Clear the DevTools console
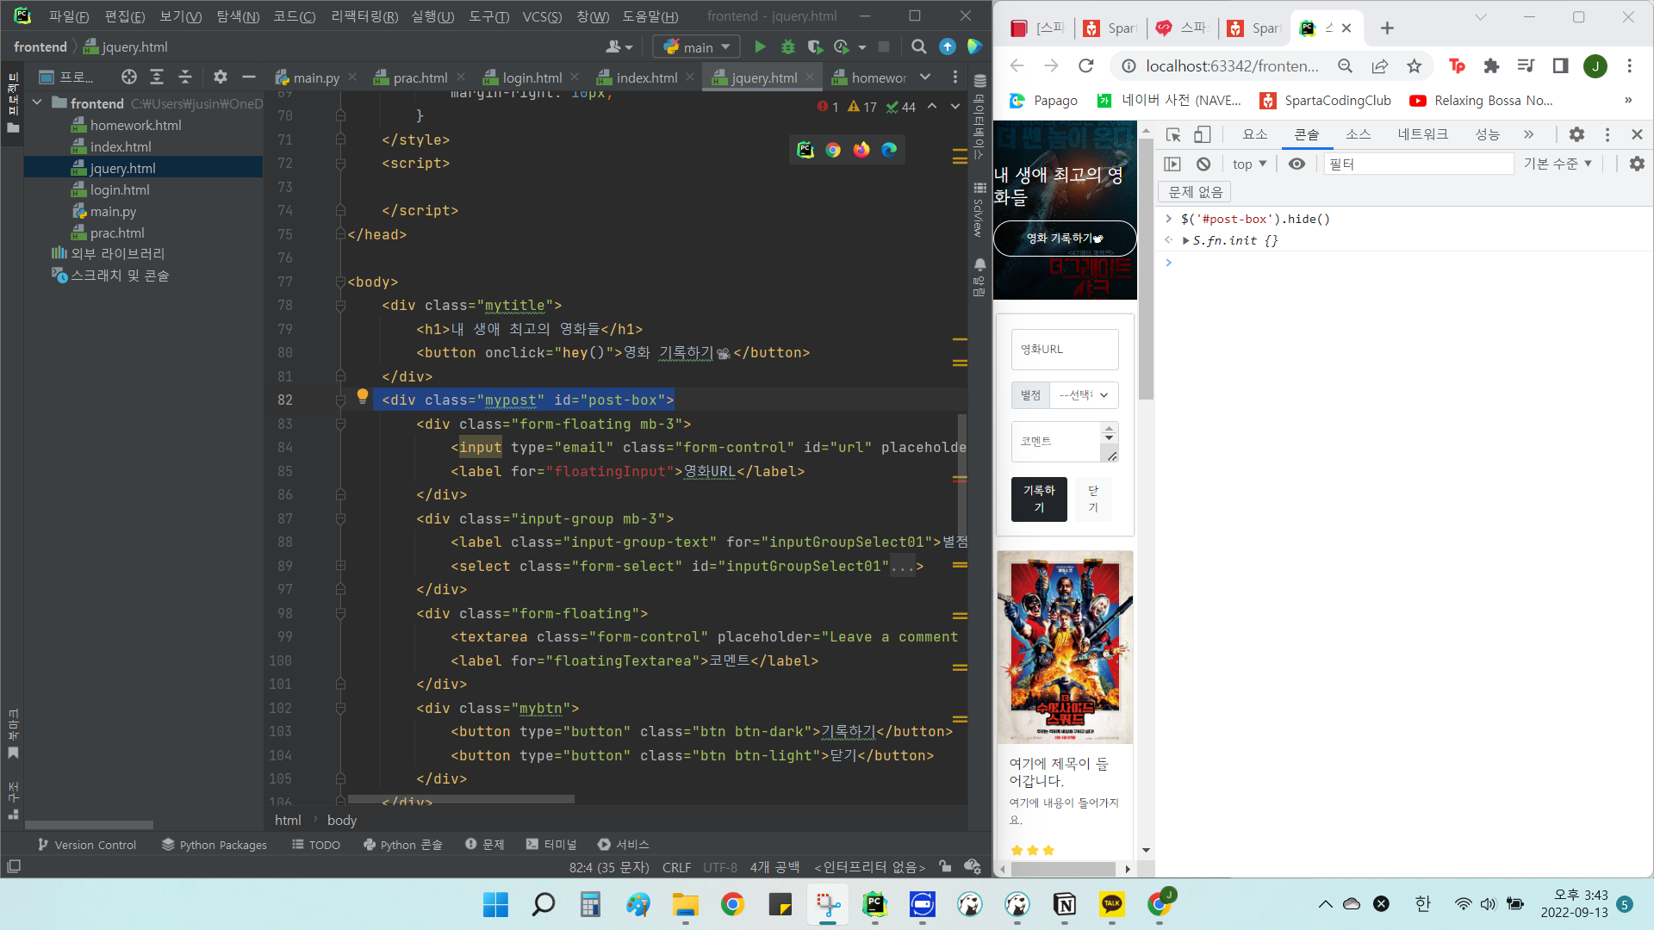 tap(1203, 164)
